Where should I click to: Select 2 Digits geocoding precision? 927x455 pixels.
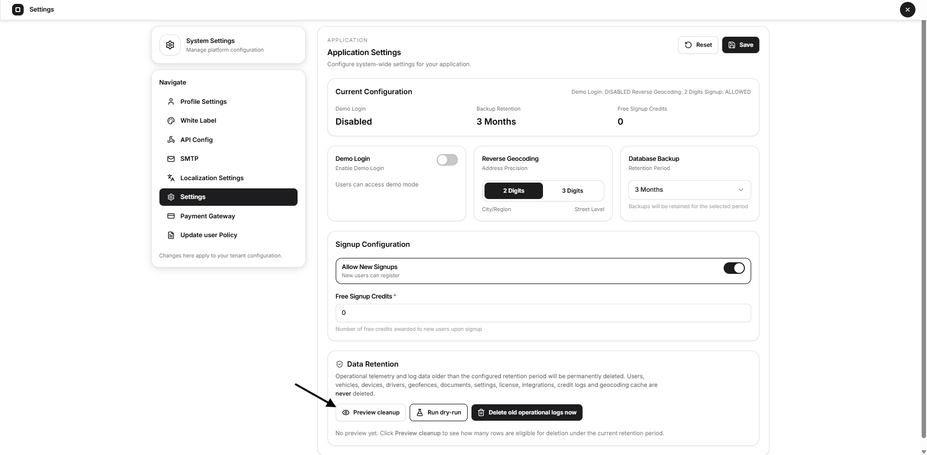coord(513,191)
